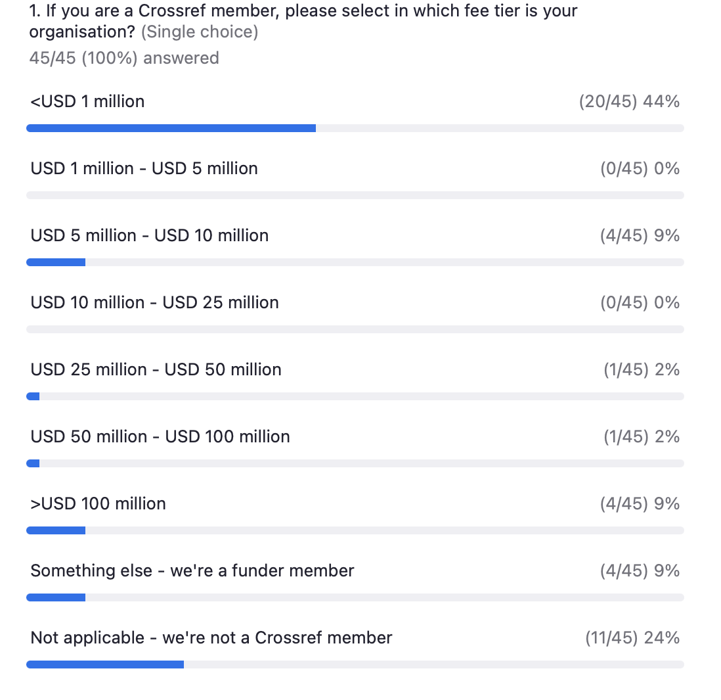Click the blue bar under '<USD 1 million'
Screen dimensions: 721x700
pyautogui.click(x=171, y=128)
